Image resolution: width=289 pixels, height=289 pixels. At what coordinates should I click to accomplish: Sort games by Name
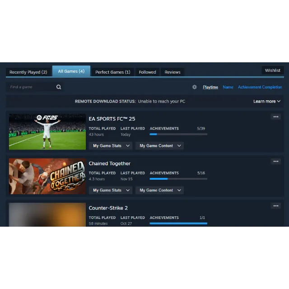pos(228,87)
